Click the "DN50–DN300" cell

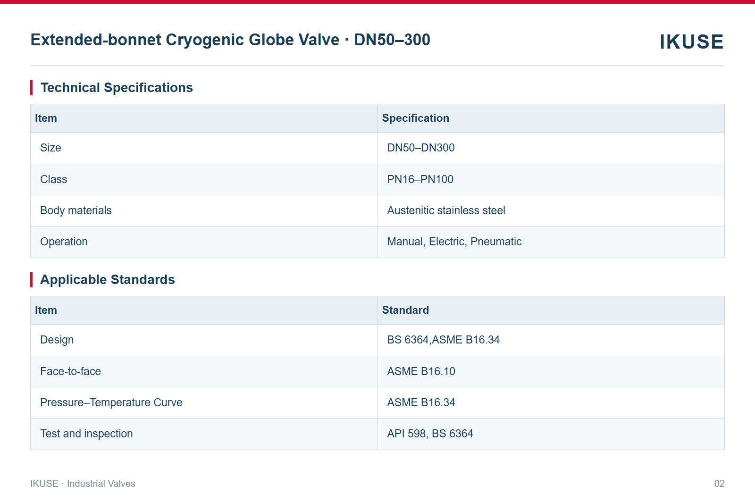click(x=551, y=148)
